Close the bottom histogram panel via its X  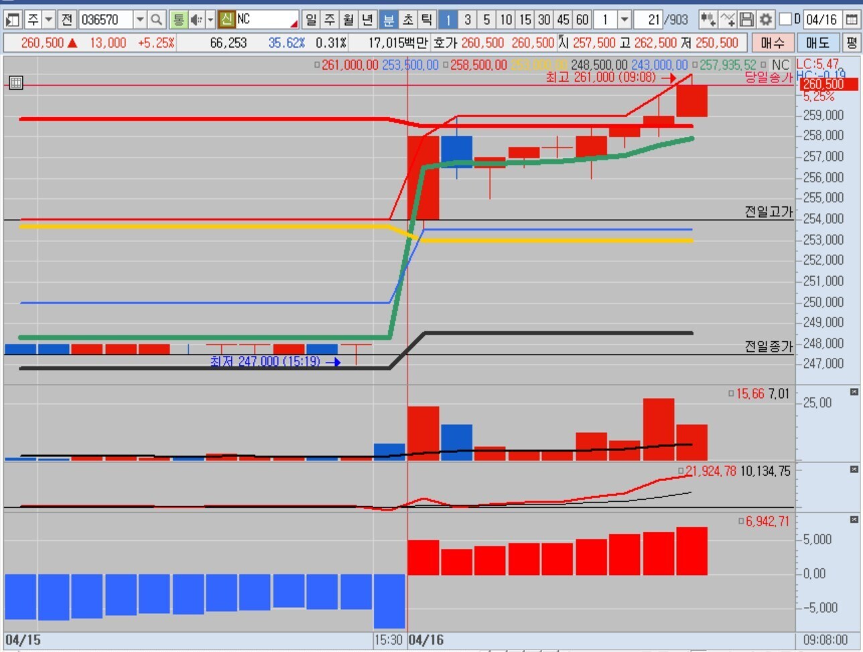[854, 519]
